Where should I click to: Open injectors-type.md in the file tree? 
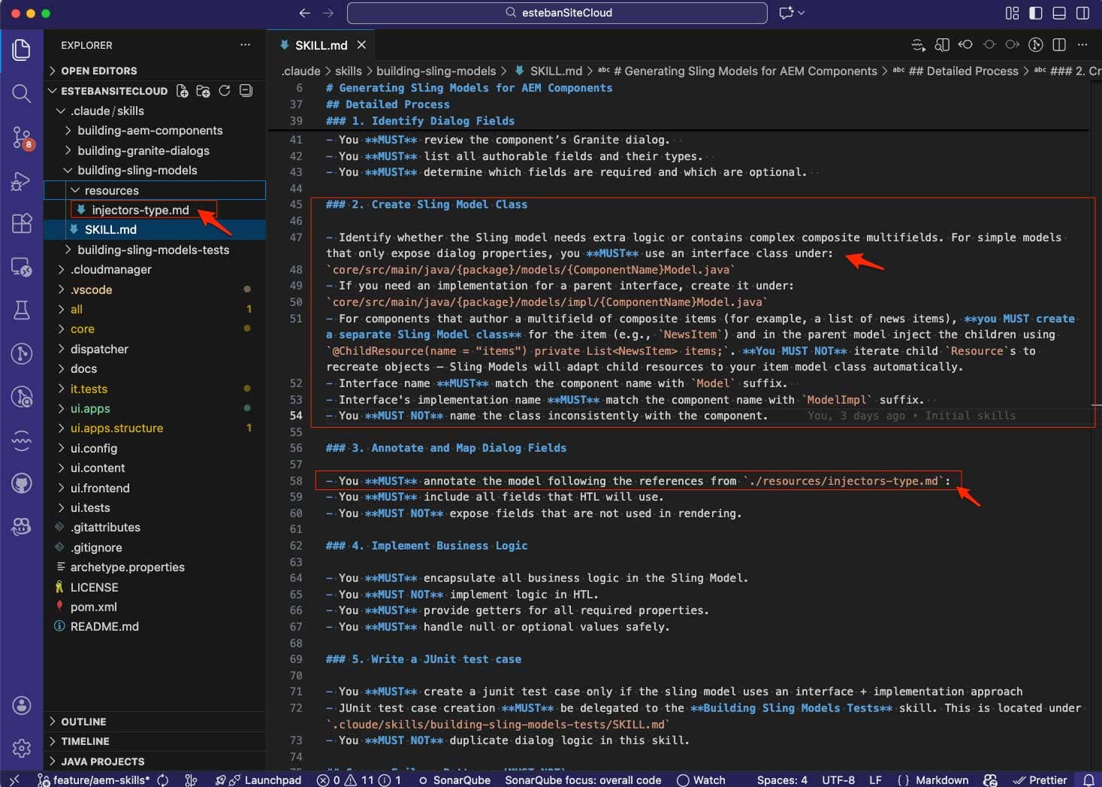140,210
